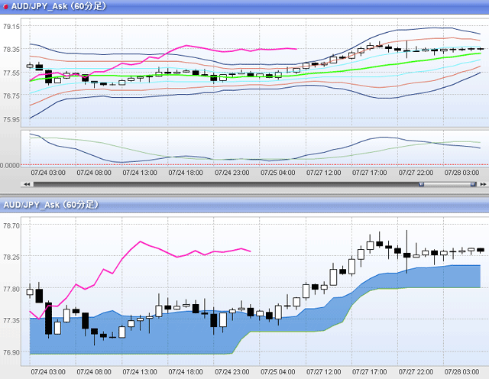489x379 pixels.
Task: Click the dark track of the chart scrollbar
Action: (226, 184)
